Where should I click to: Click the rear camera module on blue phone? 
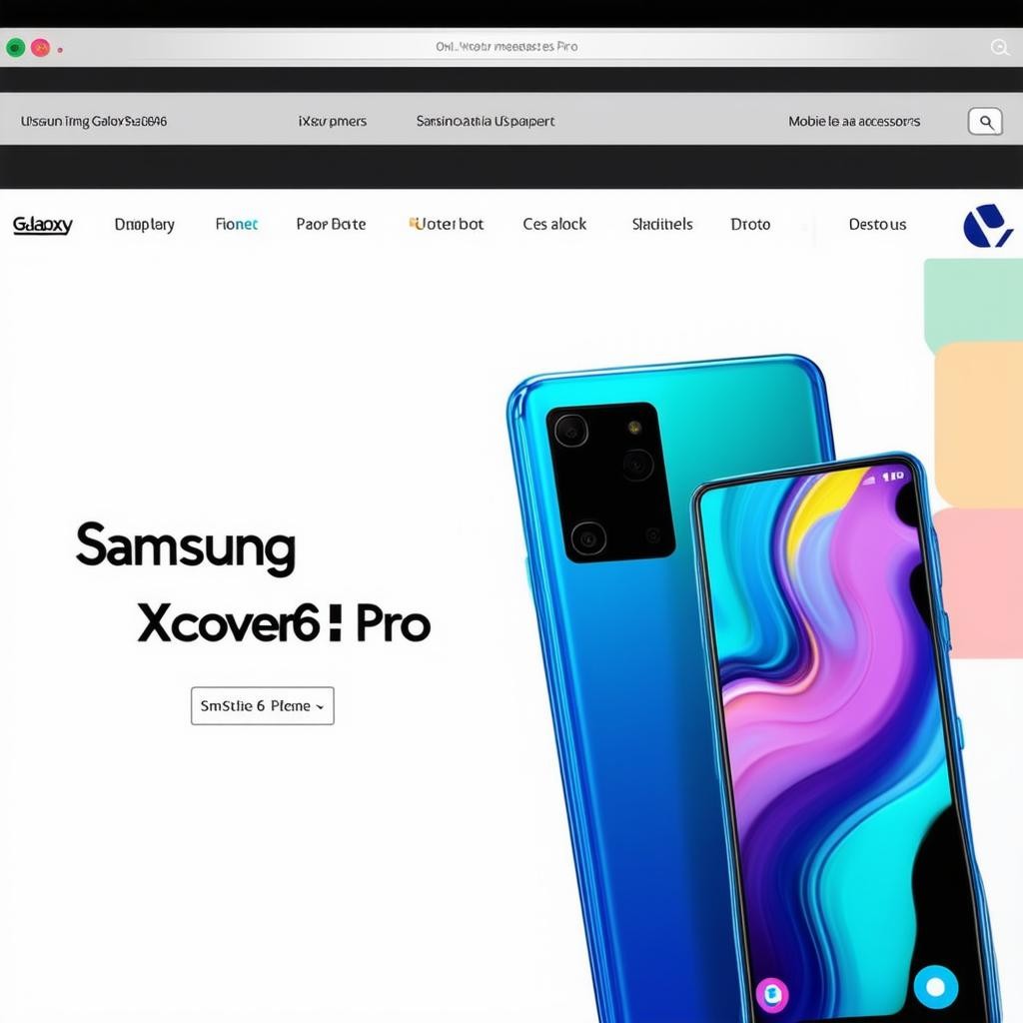[x=610, y=482]
